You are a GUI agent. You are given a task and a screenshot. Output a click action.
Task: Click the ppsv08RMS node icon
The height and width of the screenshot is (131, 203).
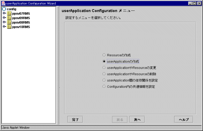[x=9, y=22]
